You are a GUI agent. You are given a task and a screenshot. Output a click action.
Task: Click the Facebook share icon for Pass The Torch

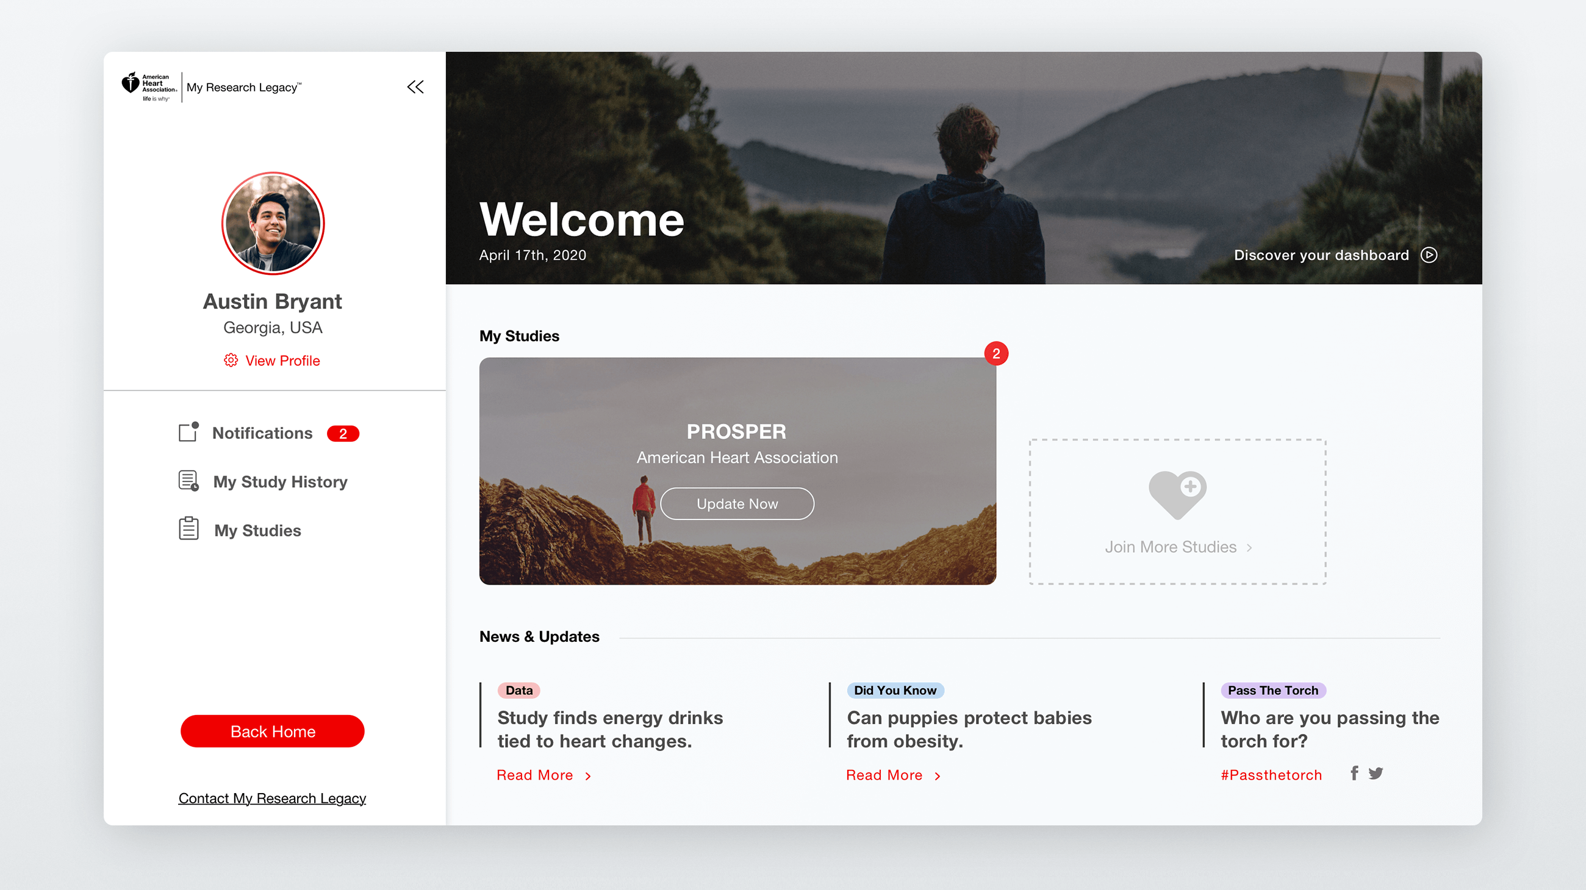tap(1354, 774)
